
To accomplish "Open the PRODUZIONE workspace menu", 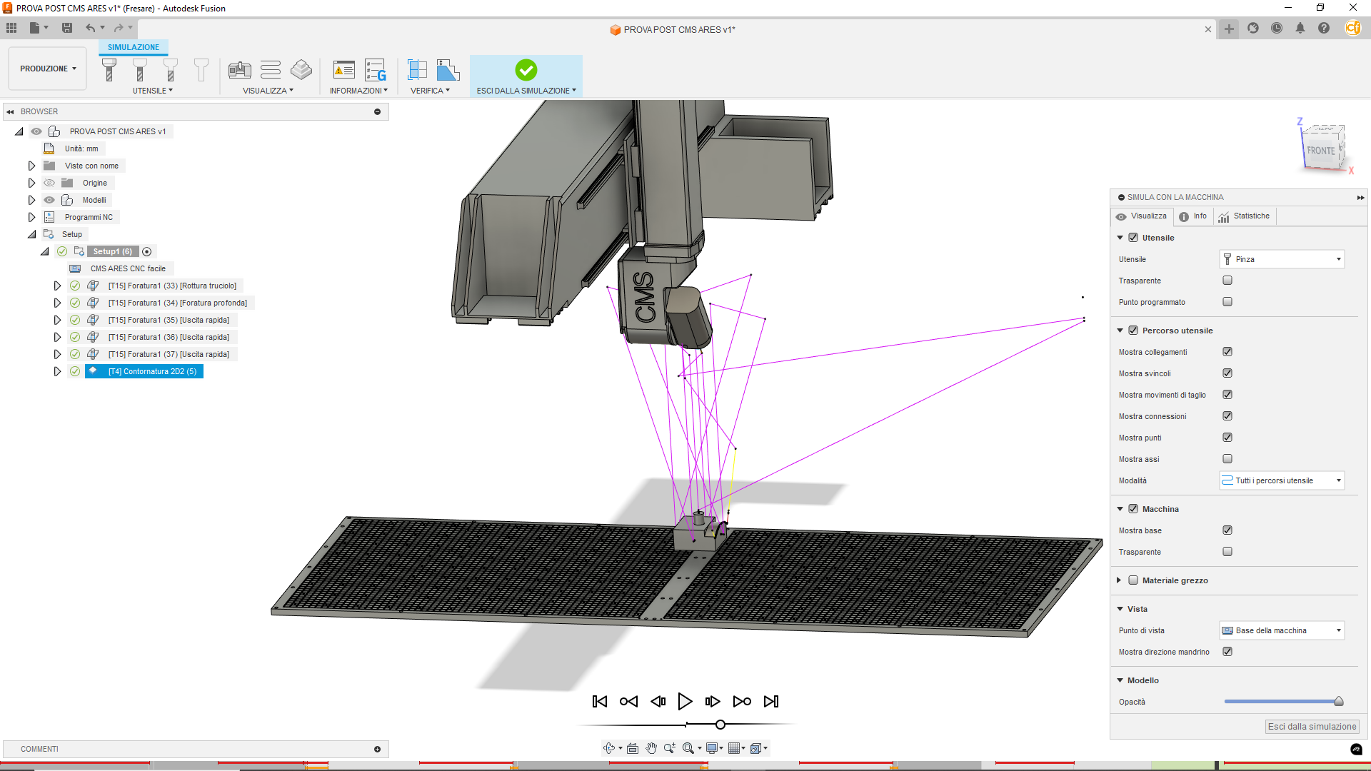I will tap(46, 68).
